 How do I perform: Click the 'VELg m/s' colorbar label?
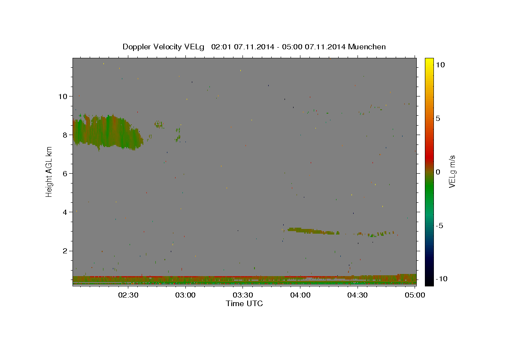pyautogui.click(x=452, y=171)
